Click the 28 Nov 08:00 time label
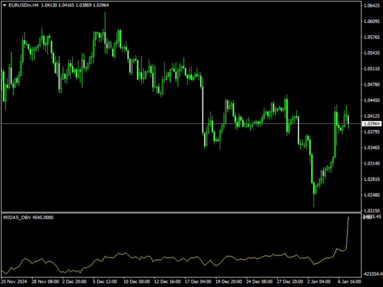The height and width of the screenshot is (287, 383). pyautogui.click(x=45, y=282)
